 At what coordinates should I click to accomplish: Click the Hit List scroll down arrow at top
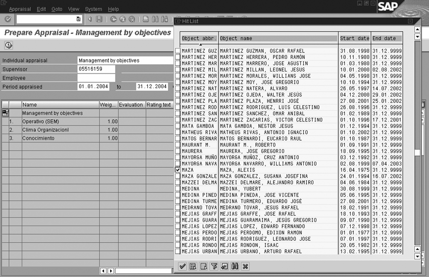[x=417, y=37]
